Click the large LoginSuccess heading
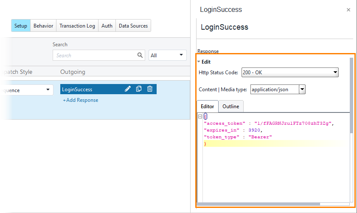Screen dimensions: 357x213 pos(225,27)
